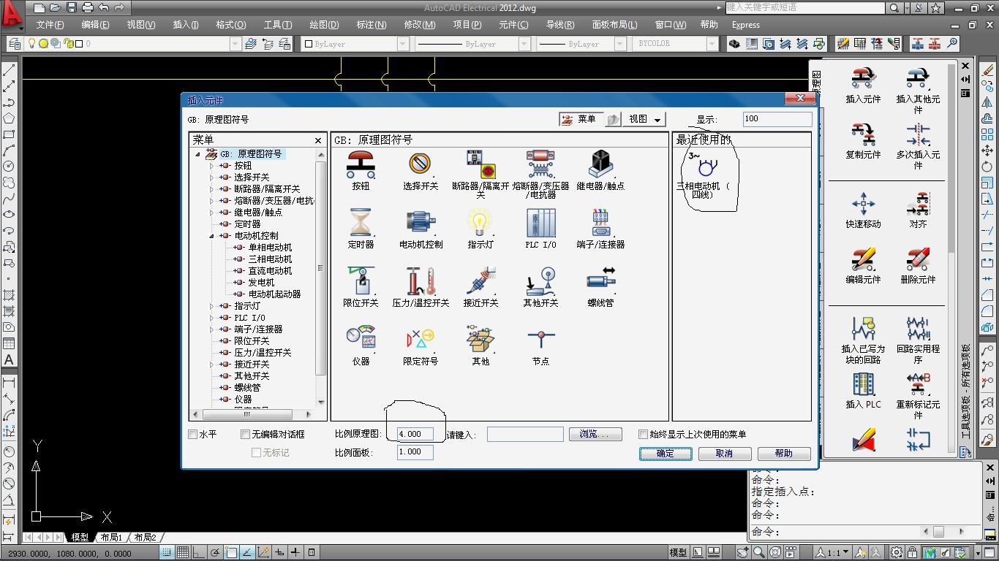Open the 继电器/触点 relay symbol category
This screenshot has height=561, width=999.
600,166
